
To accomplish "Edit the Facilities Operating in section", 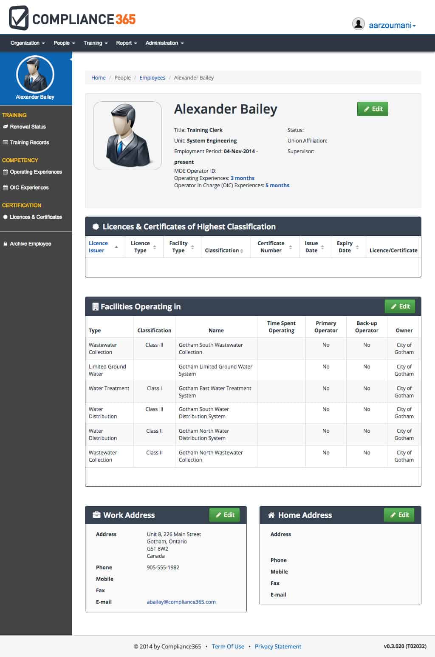I will pyautogui.click(x=400, y=306).
